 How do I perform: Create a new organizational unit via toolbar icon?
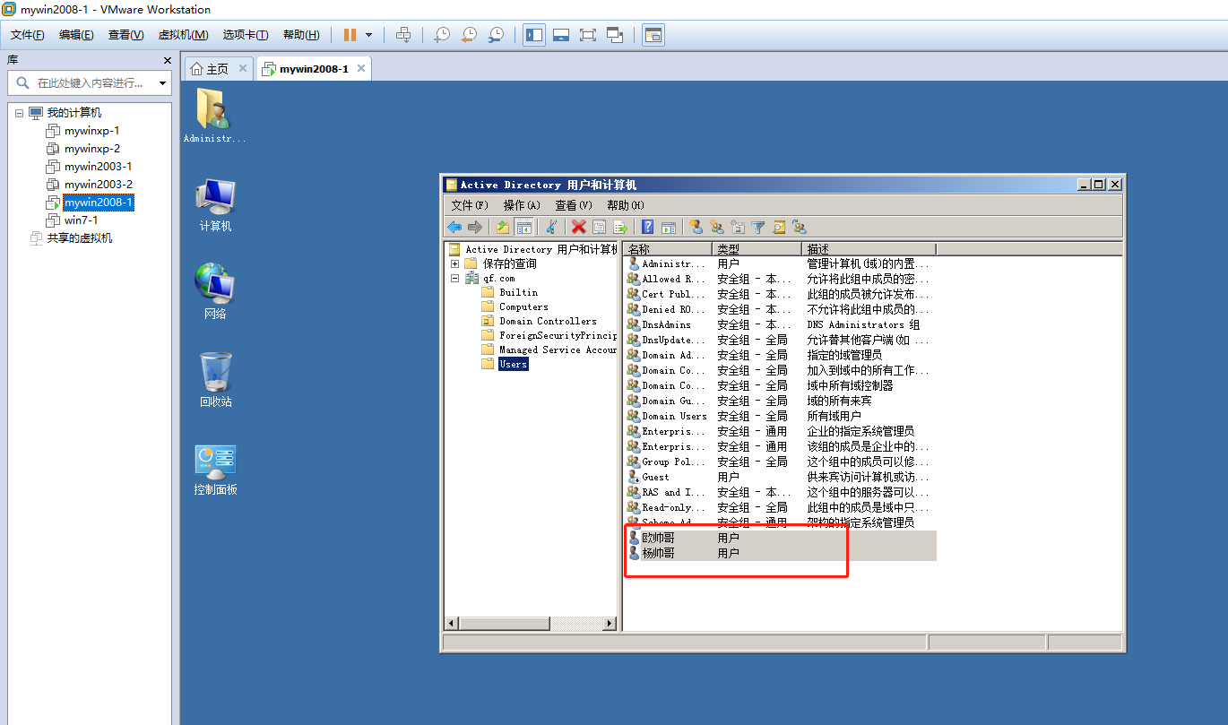tap(738, 227)
